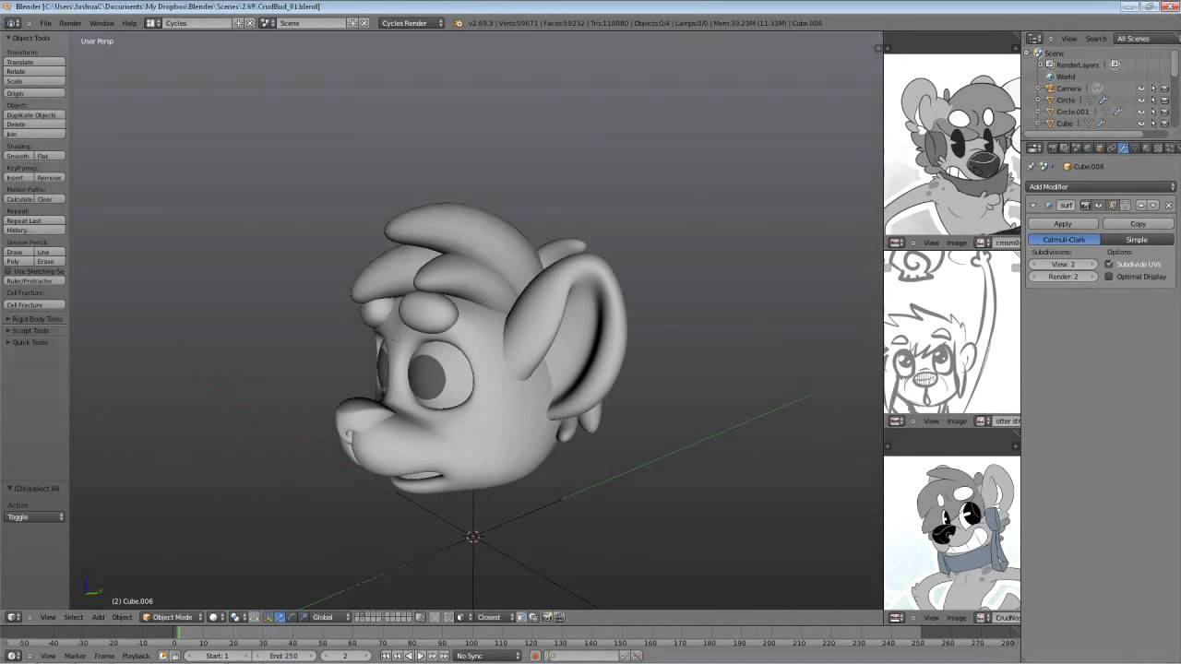Image resolution: width=1181 pixels, height=664 pixels.
Task: Open the Modifiers wrench tab in Properties
Action: coord(1123,148)
